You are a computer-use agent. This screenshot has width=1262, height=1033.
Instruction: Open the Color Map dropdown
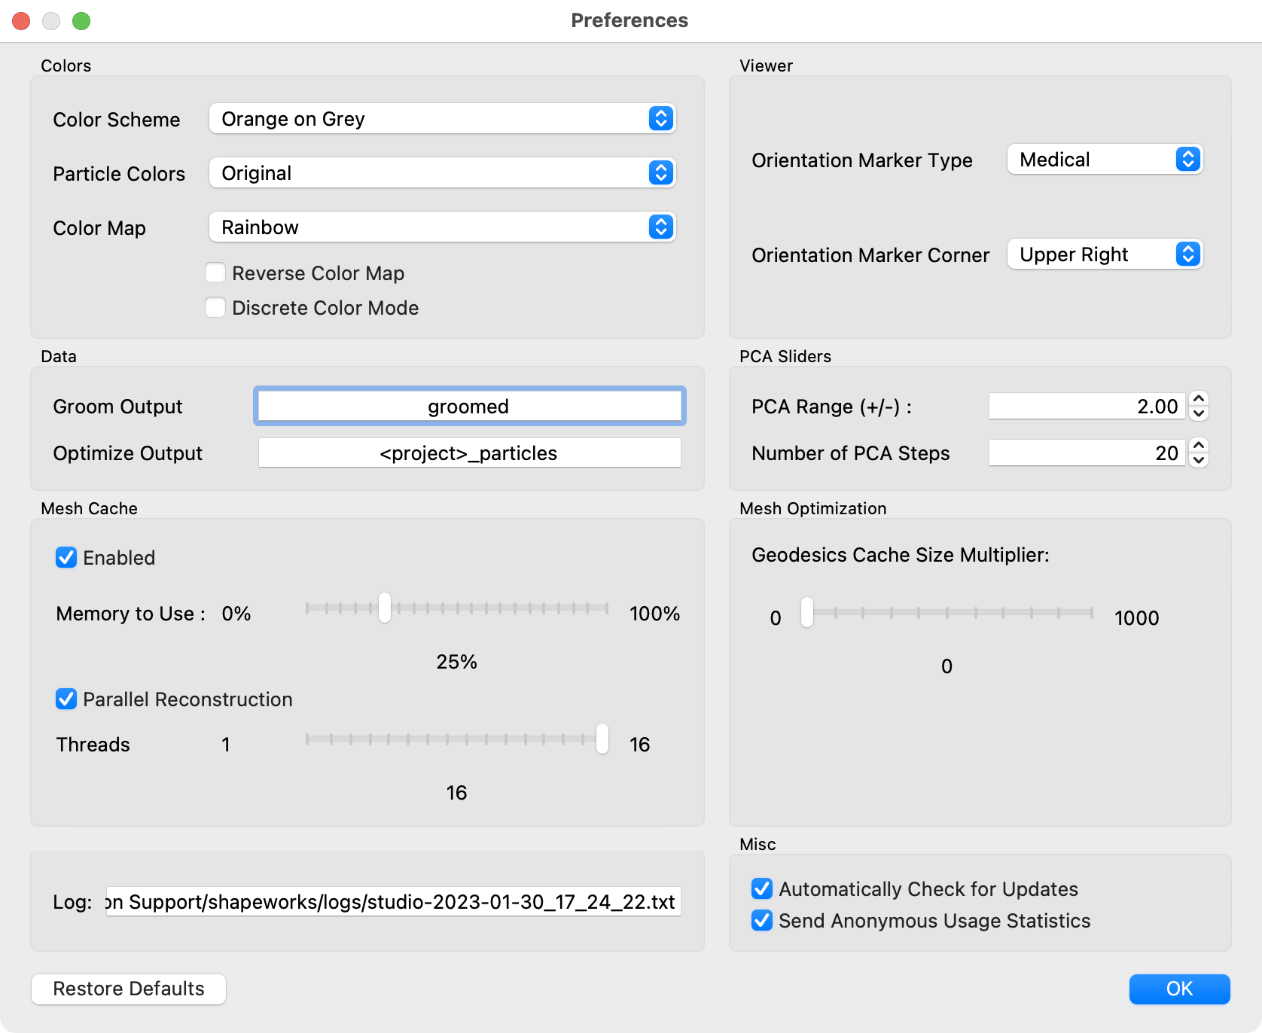(x=442, y=227)
